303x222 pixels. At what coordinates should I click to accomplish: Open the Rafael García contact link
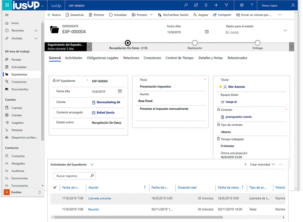tap(105, 112)
